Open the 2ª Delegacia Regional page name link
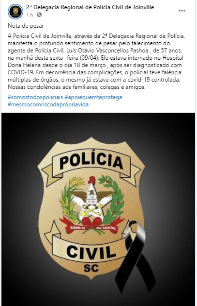This screenshot has height=306, width=197. point(90,7)
